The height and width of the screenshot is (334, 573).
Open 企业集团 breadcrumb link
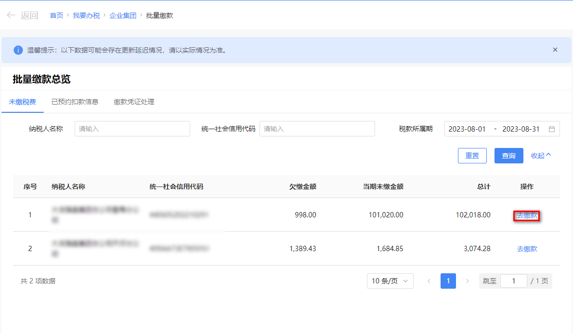click(123, 15)
